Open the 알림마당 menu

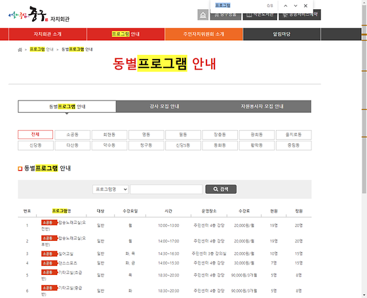tap(282, 34)
